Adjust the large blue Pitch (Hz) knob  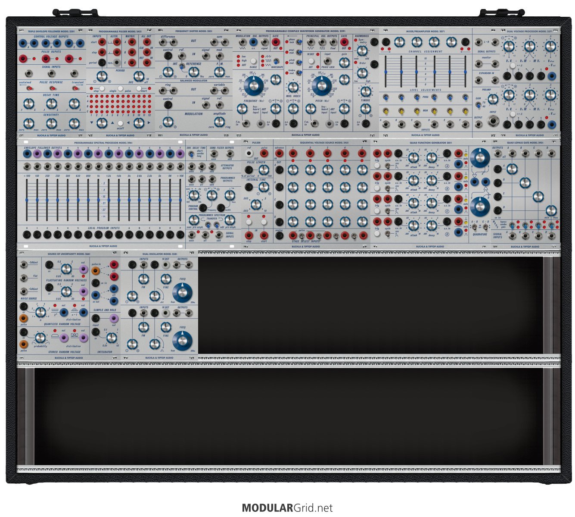click(x=321, y=85)
